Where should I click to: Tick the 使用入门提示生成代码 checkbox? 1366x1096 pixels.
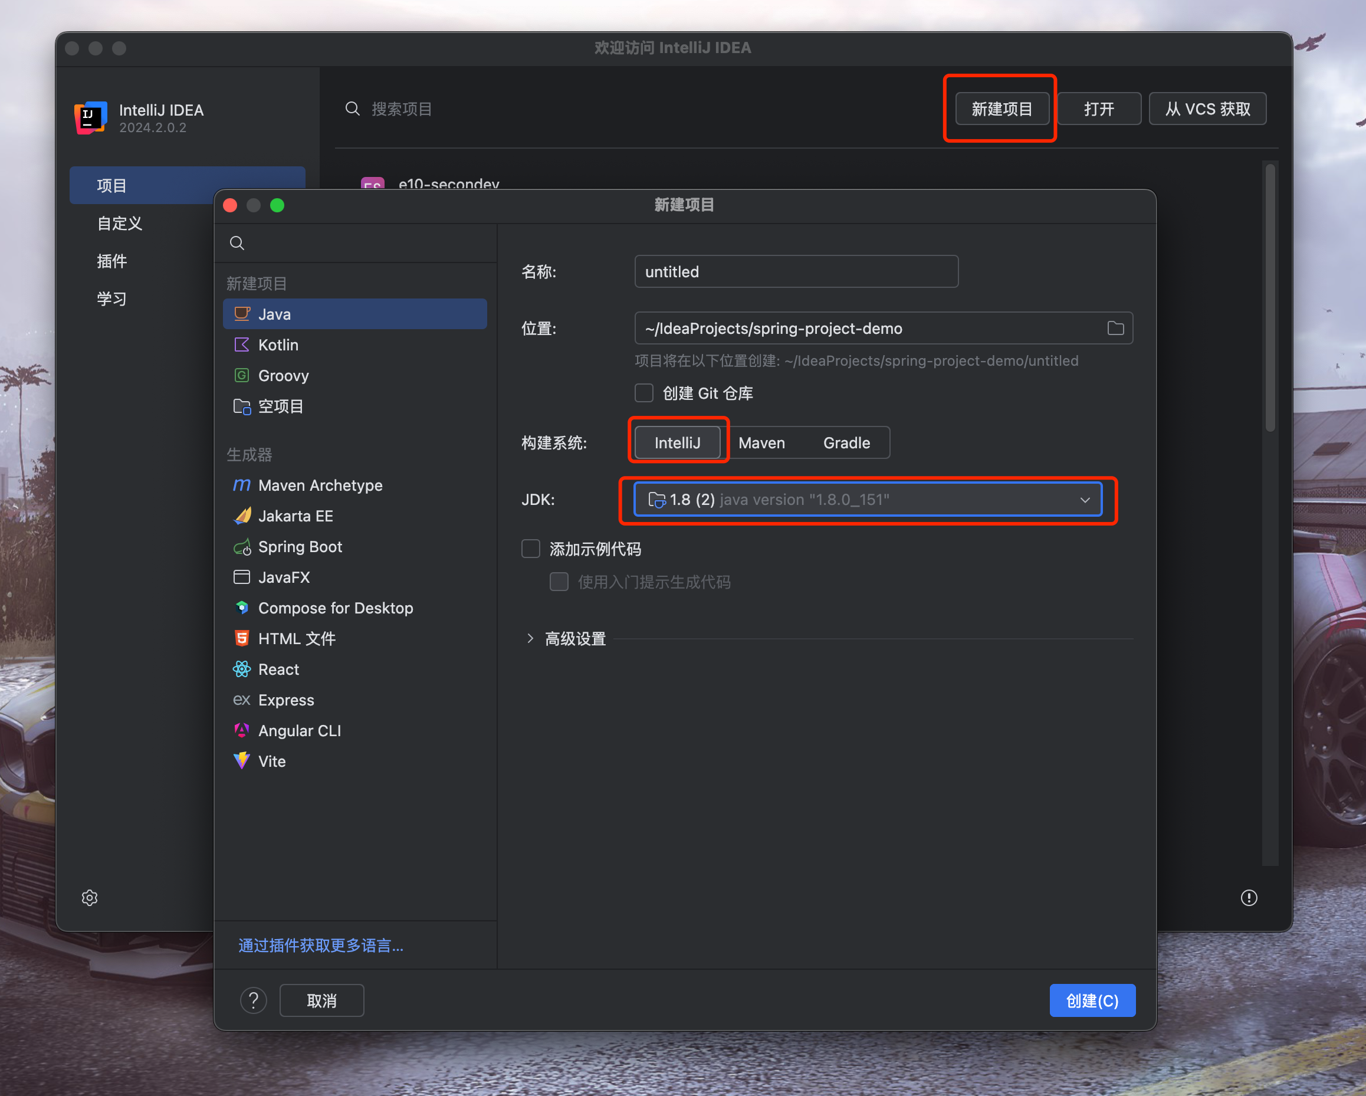(x=559, y=582)
